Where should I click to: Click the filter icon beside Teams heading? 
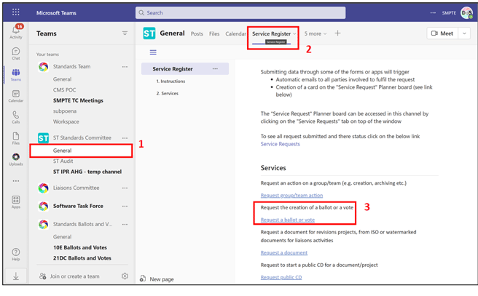pyautogui.click(x=125, y=33)
